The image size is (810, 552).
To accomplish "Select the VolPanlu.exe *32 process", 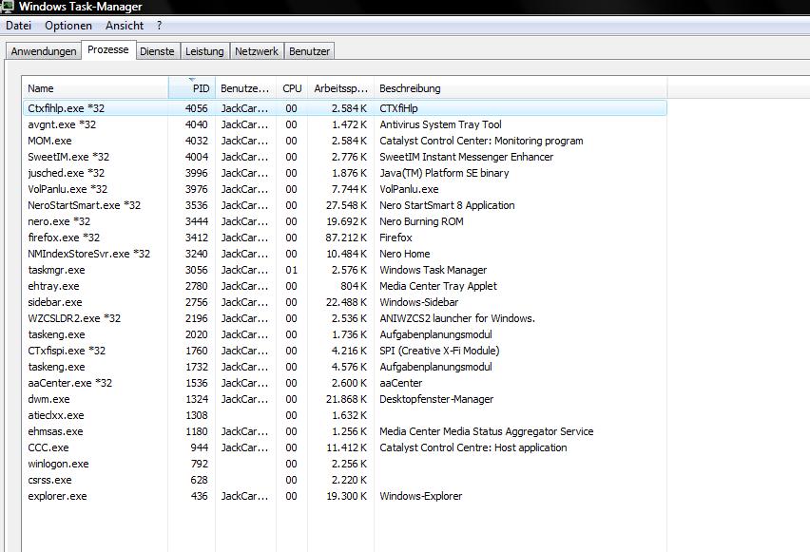I will [x=344, y=189].
